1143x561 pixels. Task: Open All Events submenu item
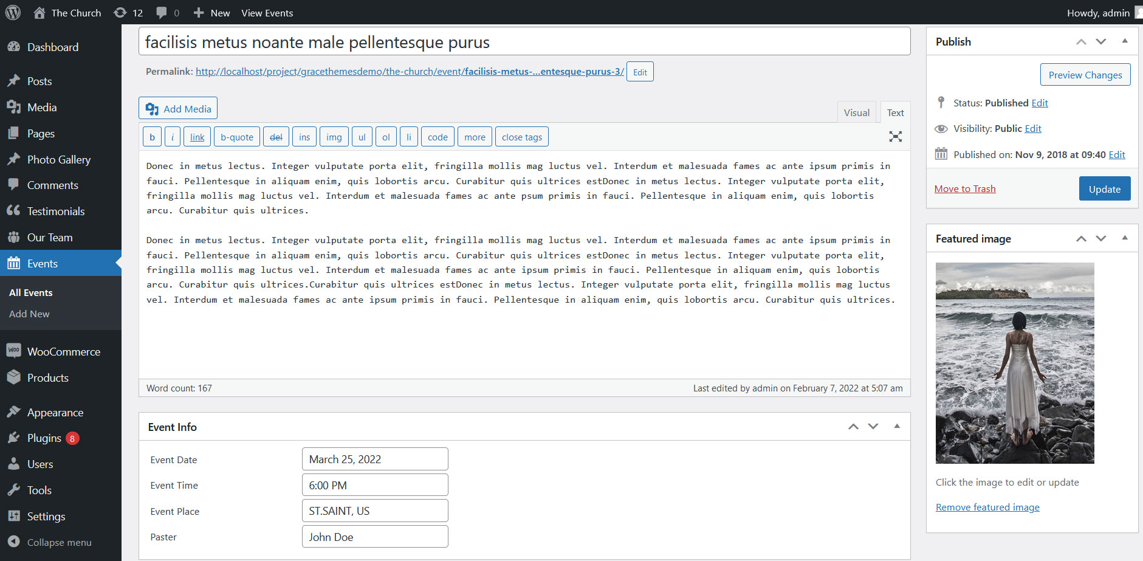31,292
